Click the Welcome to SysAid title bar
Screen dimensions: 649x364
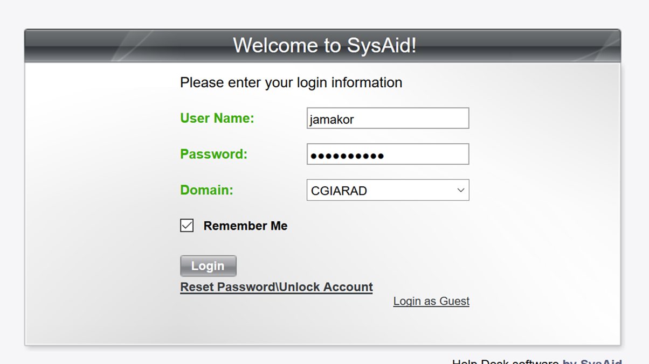[324, 45]
